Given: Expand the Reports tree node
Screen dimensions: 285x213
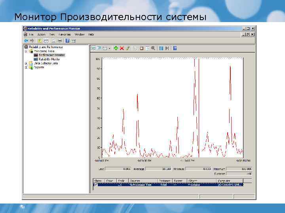Looking at the screenshot, I should click(26, 67).
